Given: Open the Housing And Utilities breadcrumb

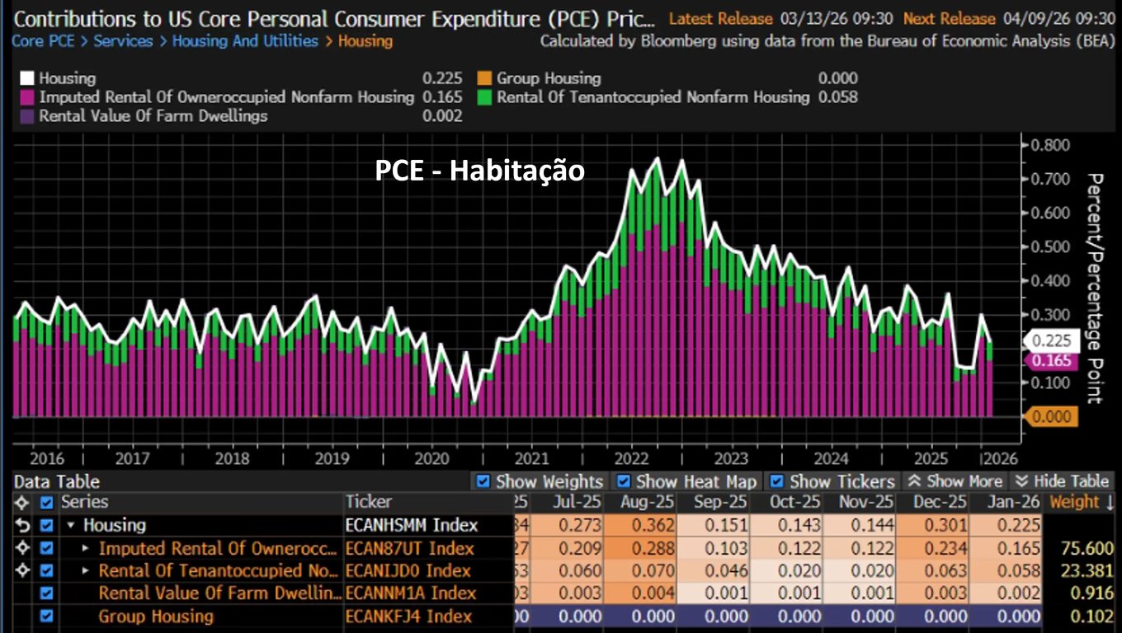Looking at the screenshot, I should click(244, 40).
